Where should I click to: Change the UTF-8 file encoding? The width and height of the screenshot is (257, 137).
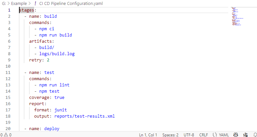click(x=189, y=135)
